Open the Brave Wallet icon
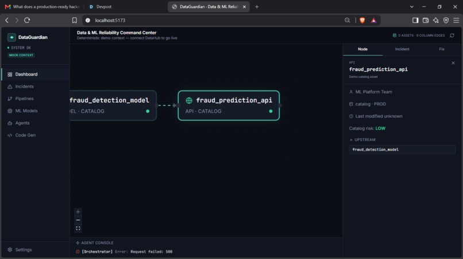The image size is (463, 259). coord(426,20)
